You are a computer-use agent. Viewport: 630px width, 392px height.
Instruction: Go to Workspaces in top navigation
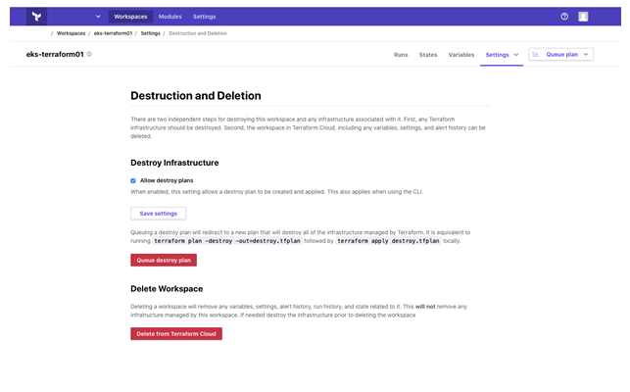click(x=131, y=17)
